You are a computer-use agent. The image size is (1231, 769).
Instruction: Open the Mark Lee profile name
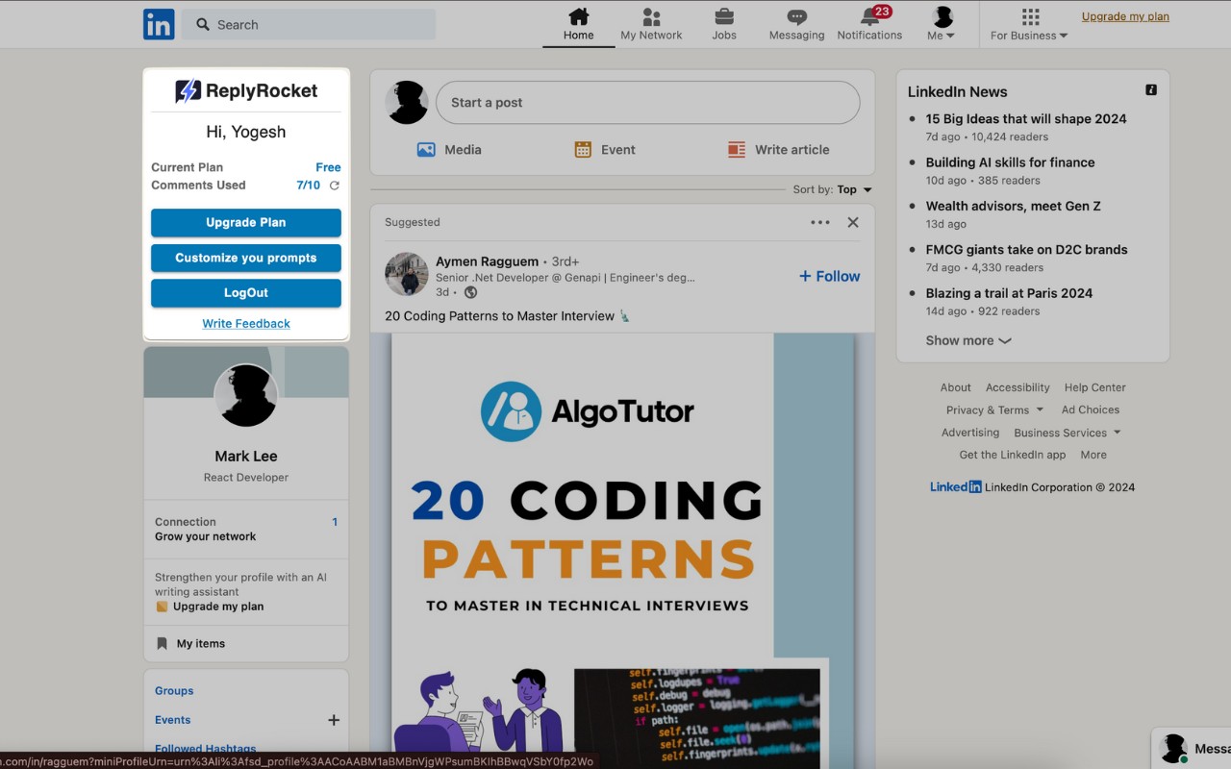246,457
